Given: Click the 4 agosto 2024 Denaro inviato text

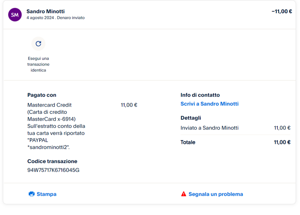Looking at the screenshot, I should (55, 18).
